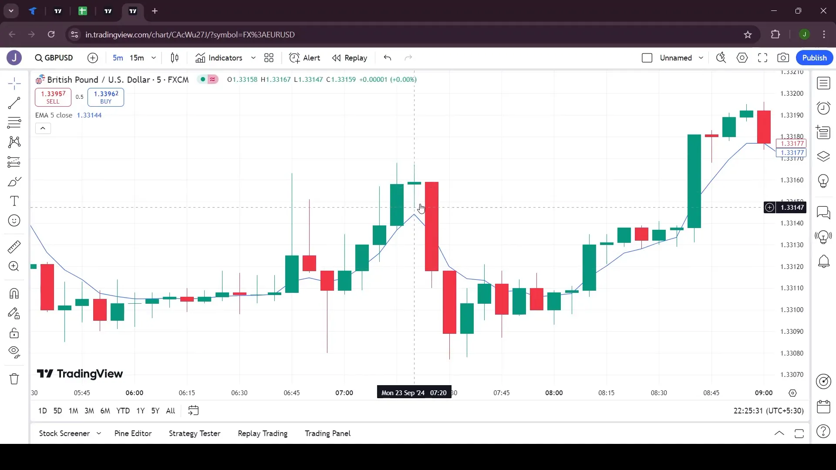Click the browser address bar URL
Image resolution: width=836 pixels, height=470 pixels.
pyautogui.click(x=190, y=34)
